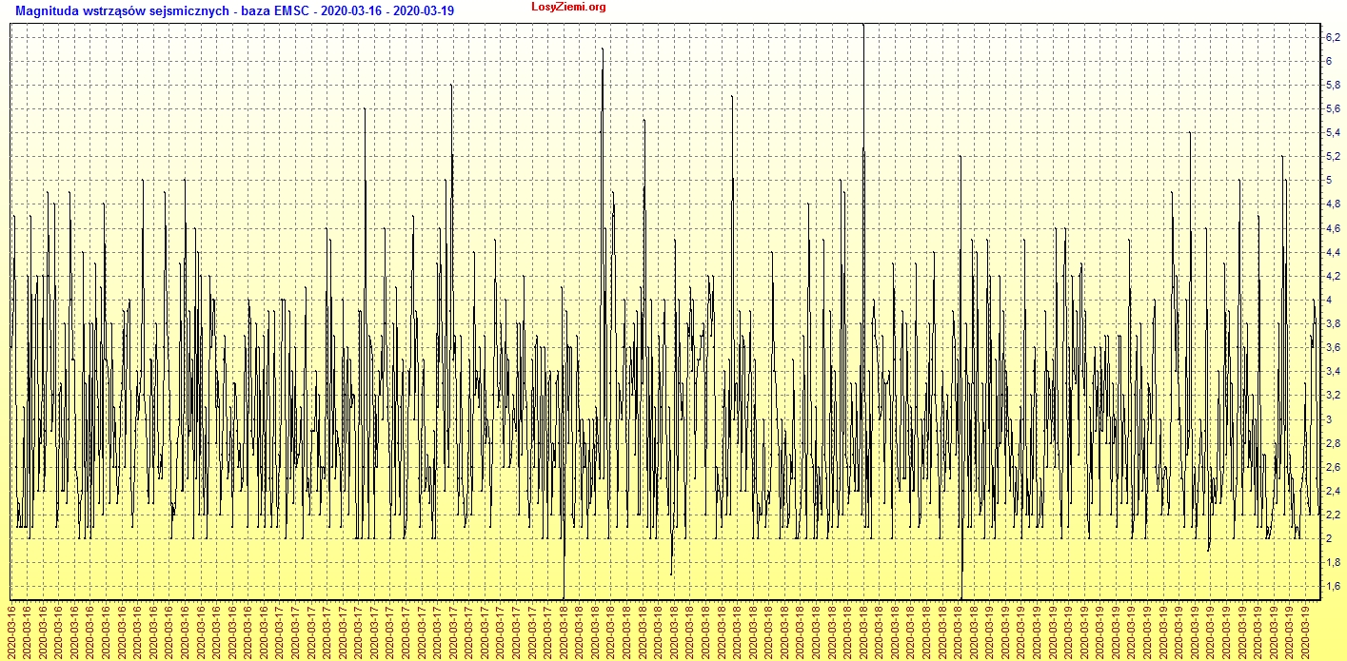Click the chart title 'Magnituda wstrząsów sejsmicznych'
Image resolution: width=1347 pixels, height=661 pixels.
[118, 9]
